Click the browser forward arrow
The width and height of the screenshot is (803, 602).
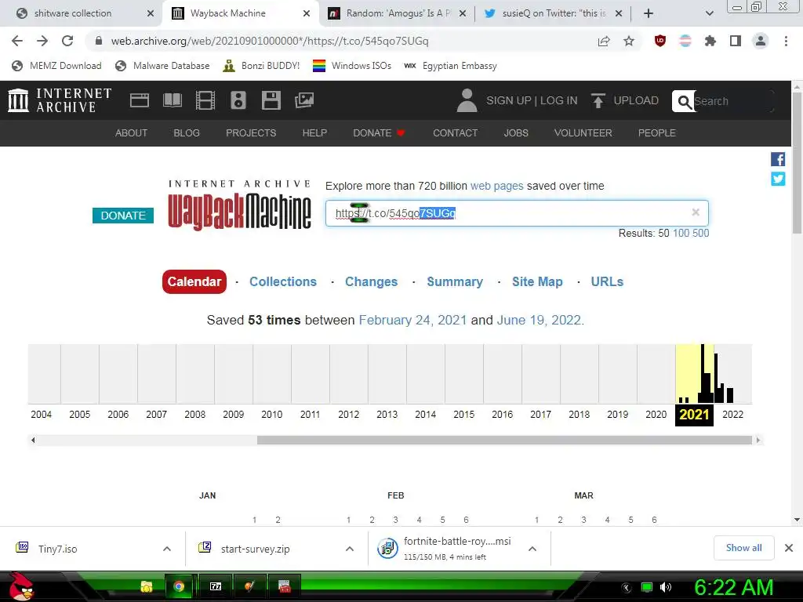coord(42,41)
